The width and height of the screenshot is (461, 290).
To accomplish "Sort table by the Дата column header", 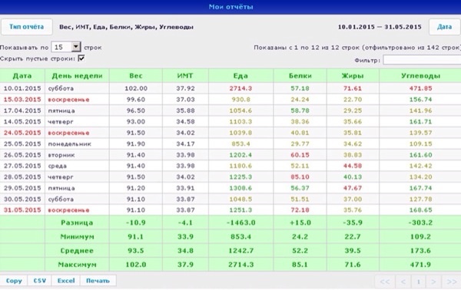I will click(22, 76).
